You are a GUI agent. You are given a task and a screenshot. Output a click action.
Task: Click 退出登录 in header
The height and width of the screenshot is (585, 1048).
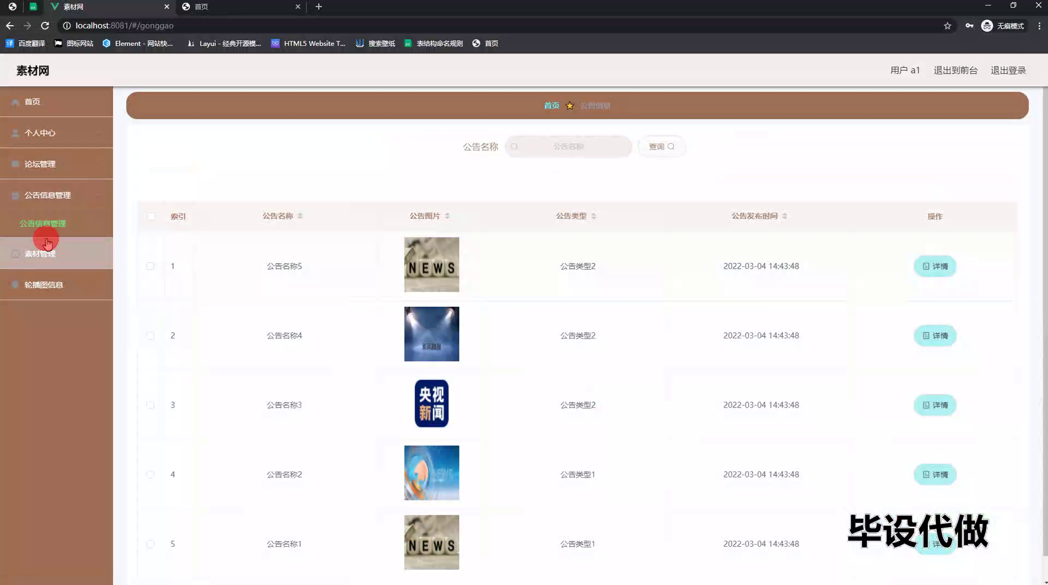pyautogui.click(x=1008, y=70)
